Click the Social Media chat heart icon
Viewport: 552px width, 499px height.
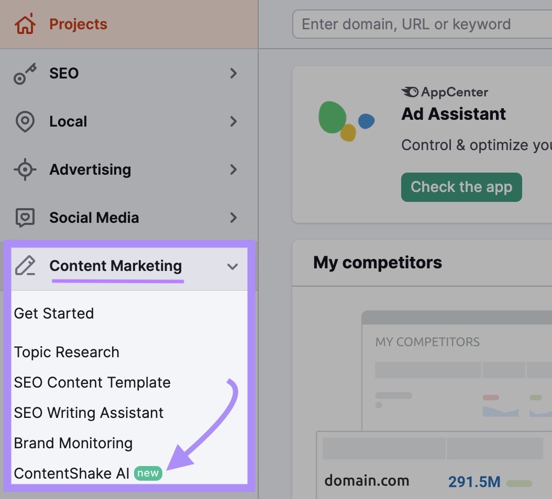[25, 218]
